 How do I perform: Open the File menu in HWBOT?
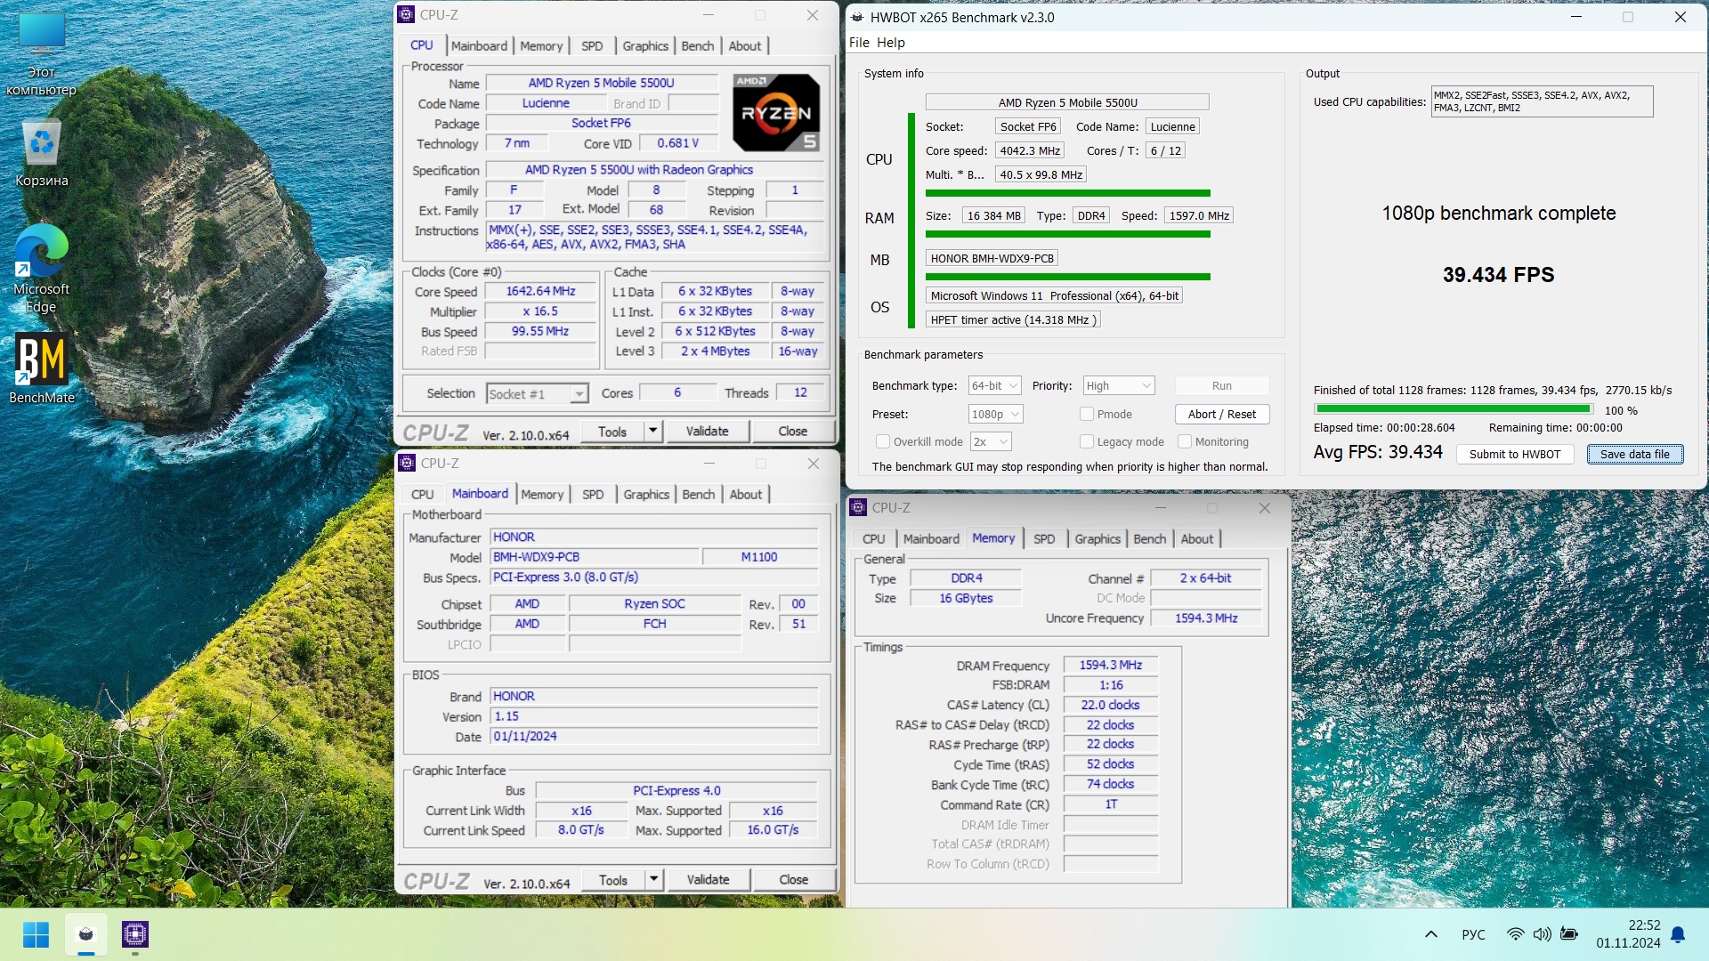coord(859,42)
